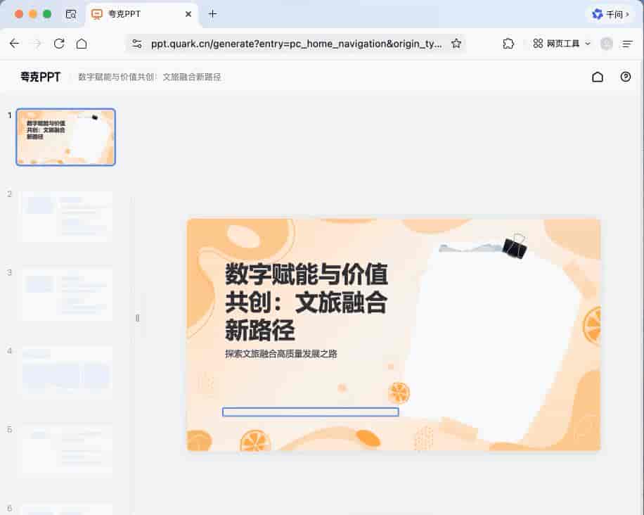Image resolution: width=644 pixels, height=515 pixels.
Task: Select slide 2 thumbnail
Action: tap(67, 217)
